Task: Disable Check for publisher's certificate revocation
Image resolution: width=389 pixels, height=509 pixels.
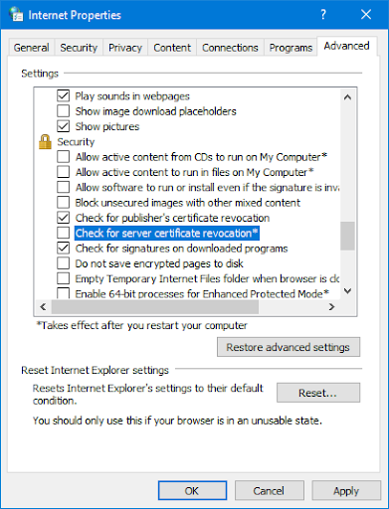Action: (63, 218)
